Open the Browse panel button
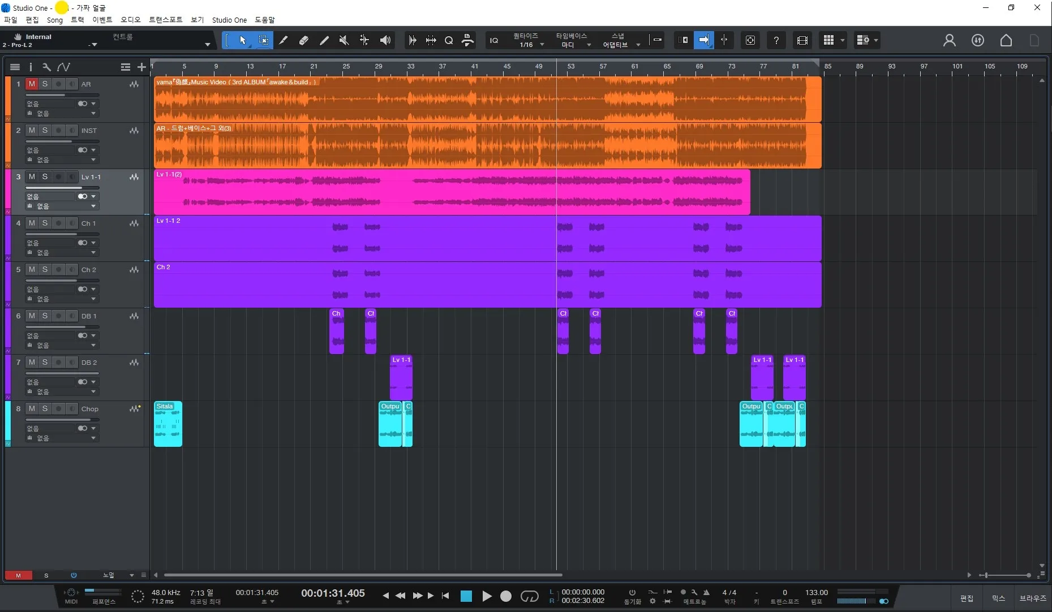The height and width of the screenshot is (612, 1052). 1032,598
